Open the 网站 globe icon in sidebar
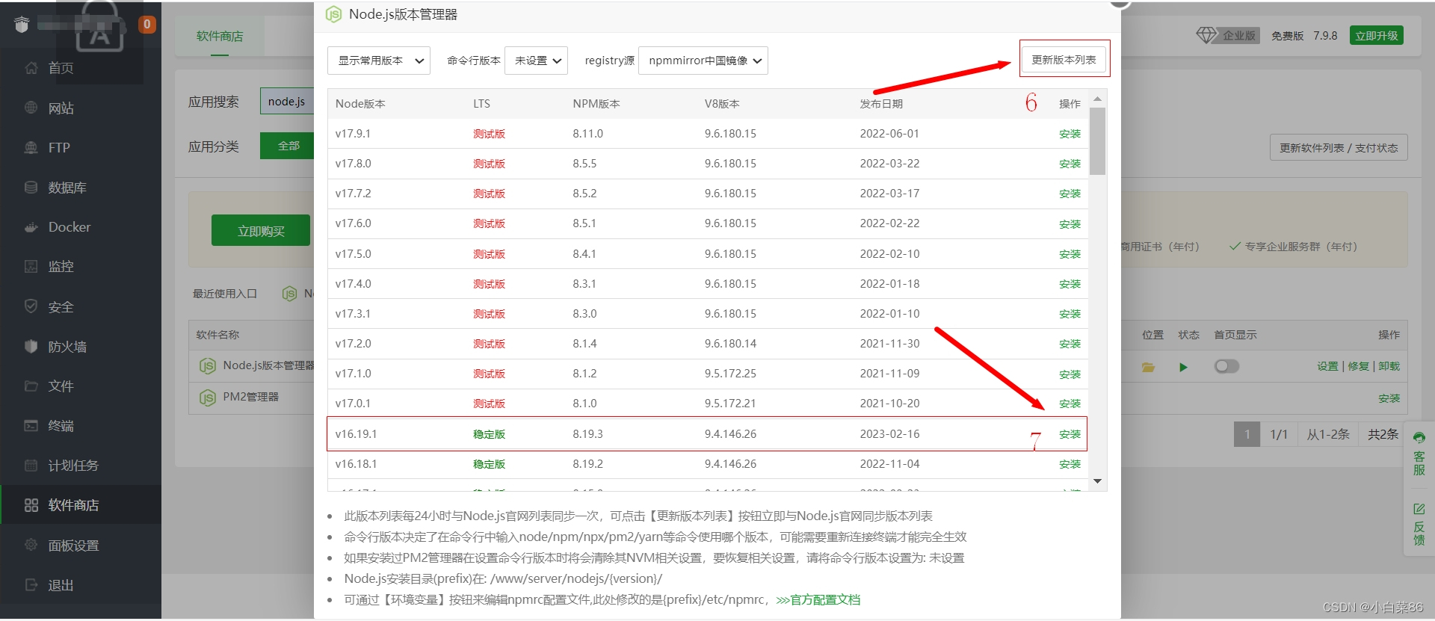This screenshot has width=1435, height=621. click(31, 108)
